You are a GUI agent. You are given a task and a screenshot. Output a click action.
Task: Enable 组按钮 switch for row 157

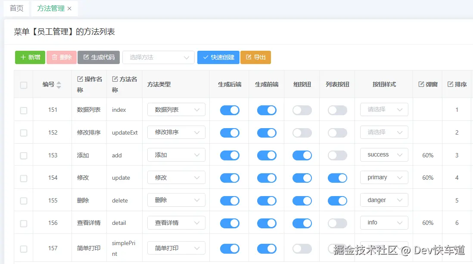tap(302, 249)
